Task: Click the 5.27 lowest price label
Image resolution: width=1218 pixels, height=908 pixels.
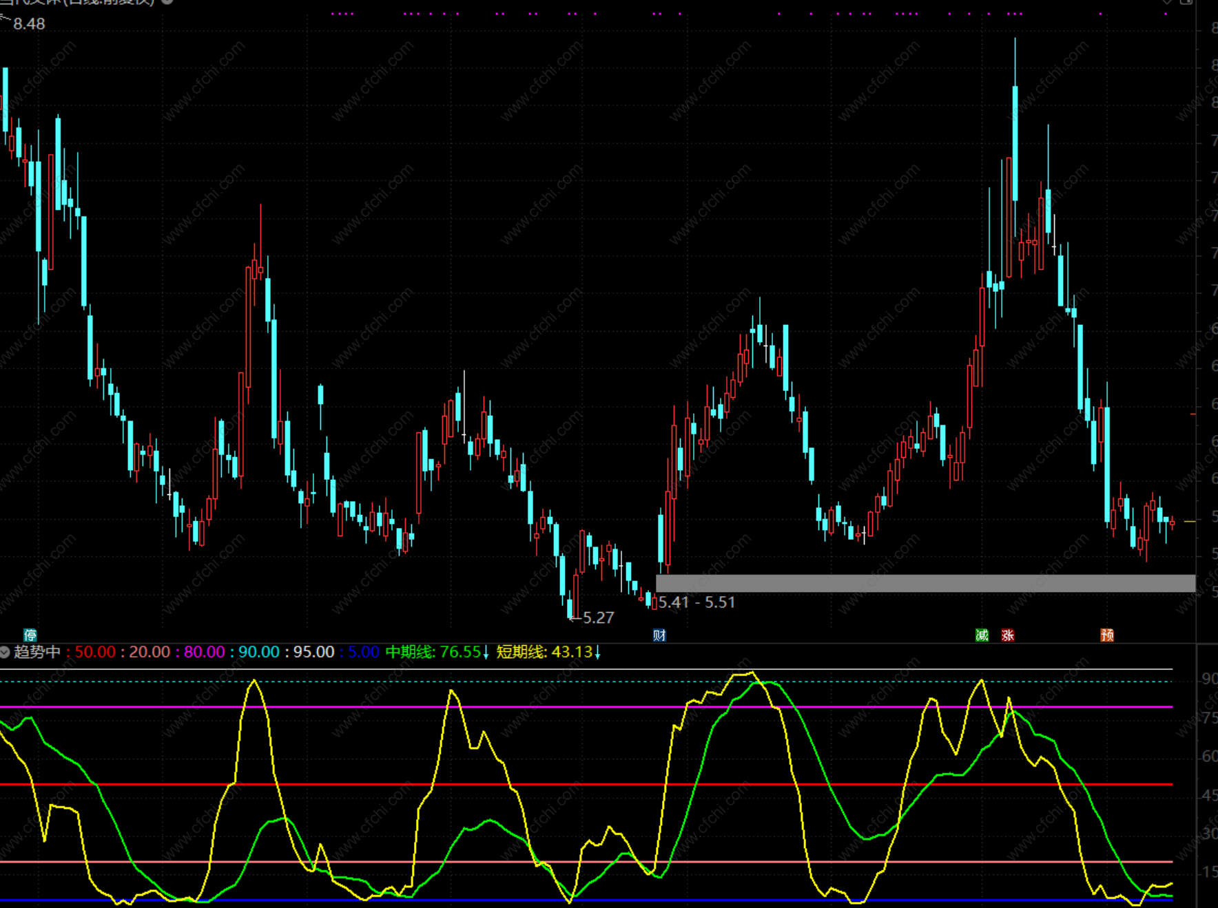Action: [x=598, y=617]
